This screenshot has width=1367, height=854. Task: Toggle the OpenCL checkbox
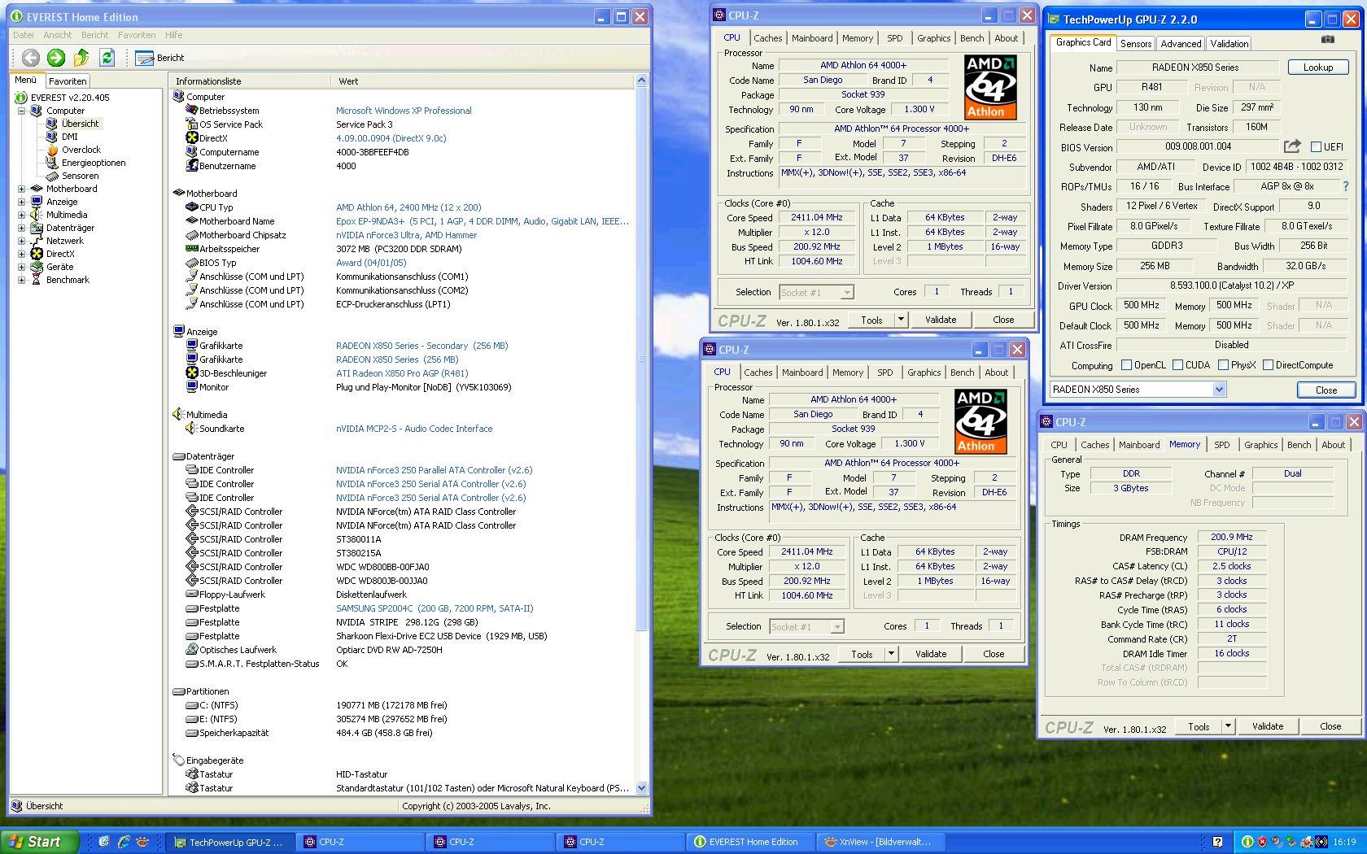1126,365
